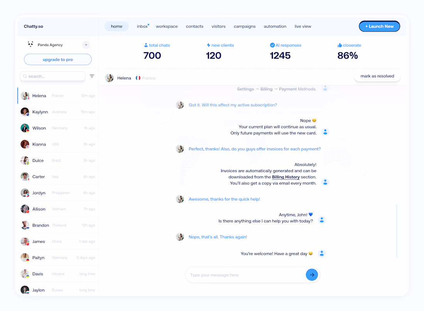Click Dulce's avatar in contact list

click(25, 161)
